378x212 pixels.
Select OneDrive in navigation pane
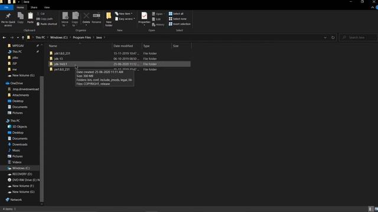[17, 83]
